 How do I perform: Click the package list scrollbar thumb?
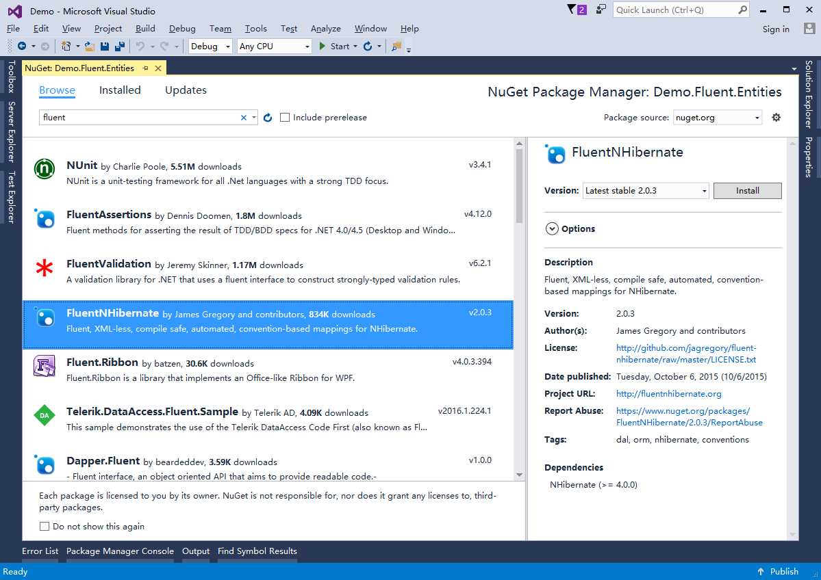(519, 186)
